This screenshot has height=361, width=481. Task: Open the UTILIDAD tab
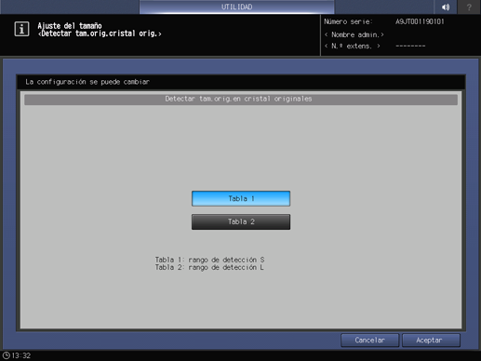click(x=237, y=7)
